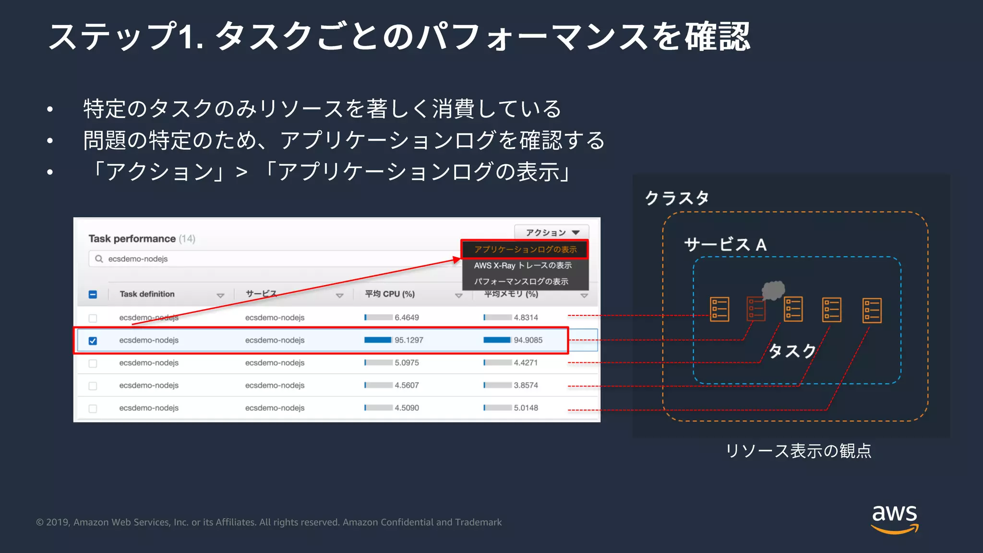Check the 6.4649 CPU row checkbox
The width and height of the screenshot is (983, 553).
pyautogui.click(x=93, y=318)
